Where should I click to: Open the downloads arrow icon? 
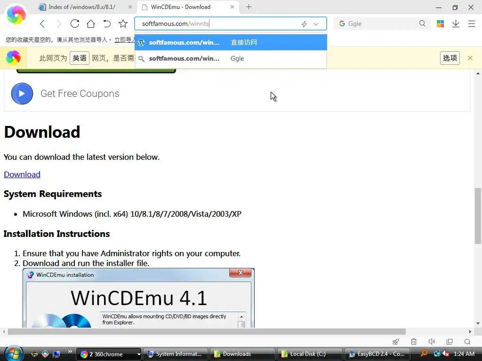456,24
